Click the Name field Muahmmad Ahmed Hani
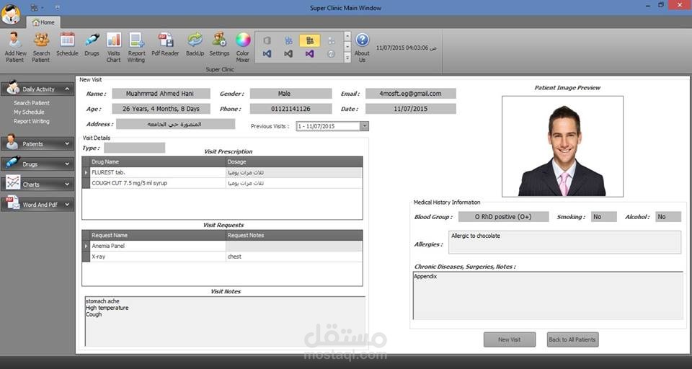Screen dimensions: 692x369 coord(161,94)
